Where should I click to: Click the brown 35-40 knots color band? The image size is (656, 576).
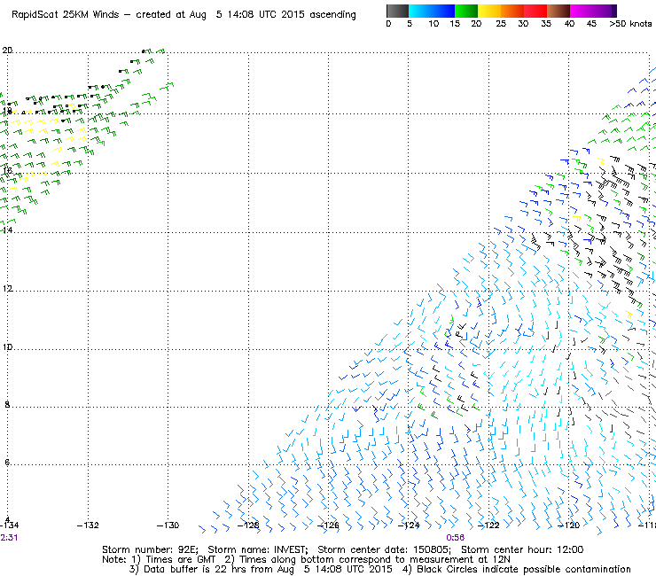tap(558, 11)
